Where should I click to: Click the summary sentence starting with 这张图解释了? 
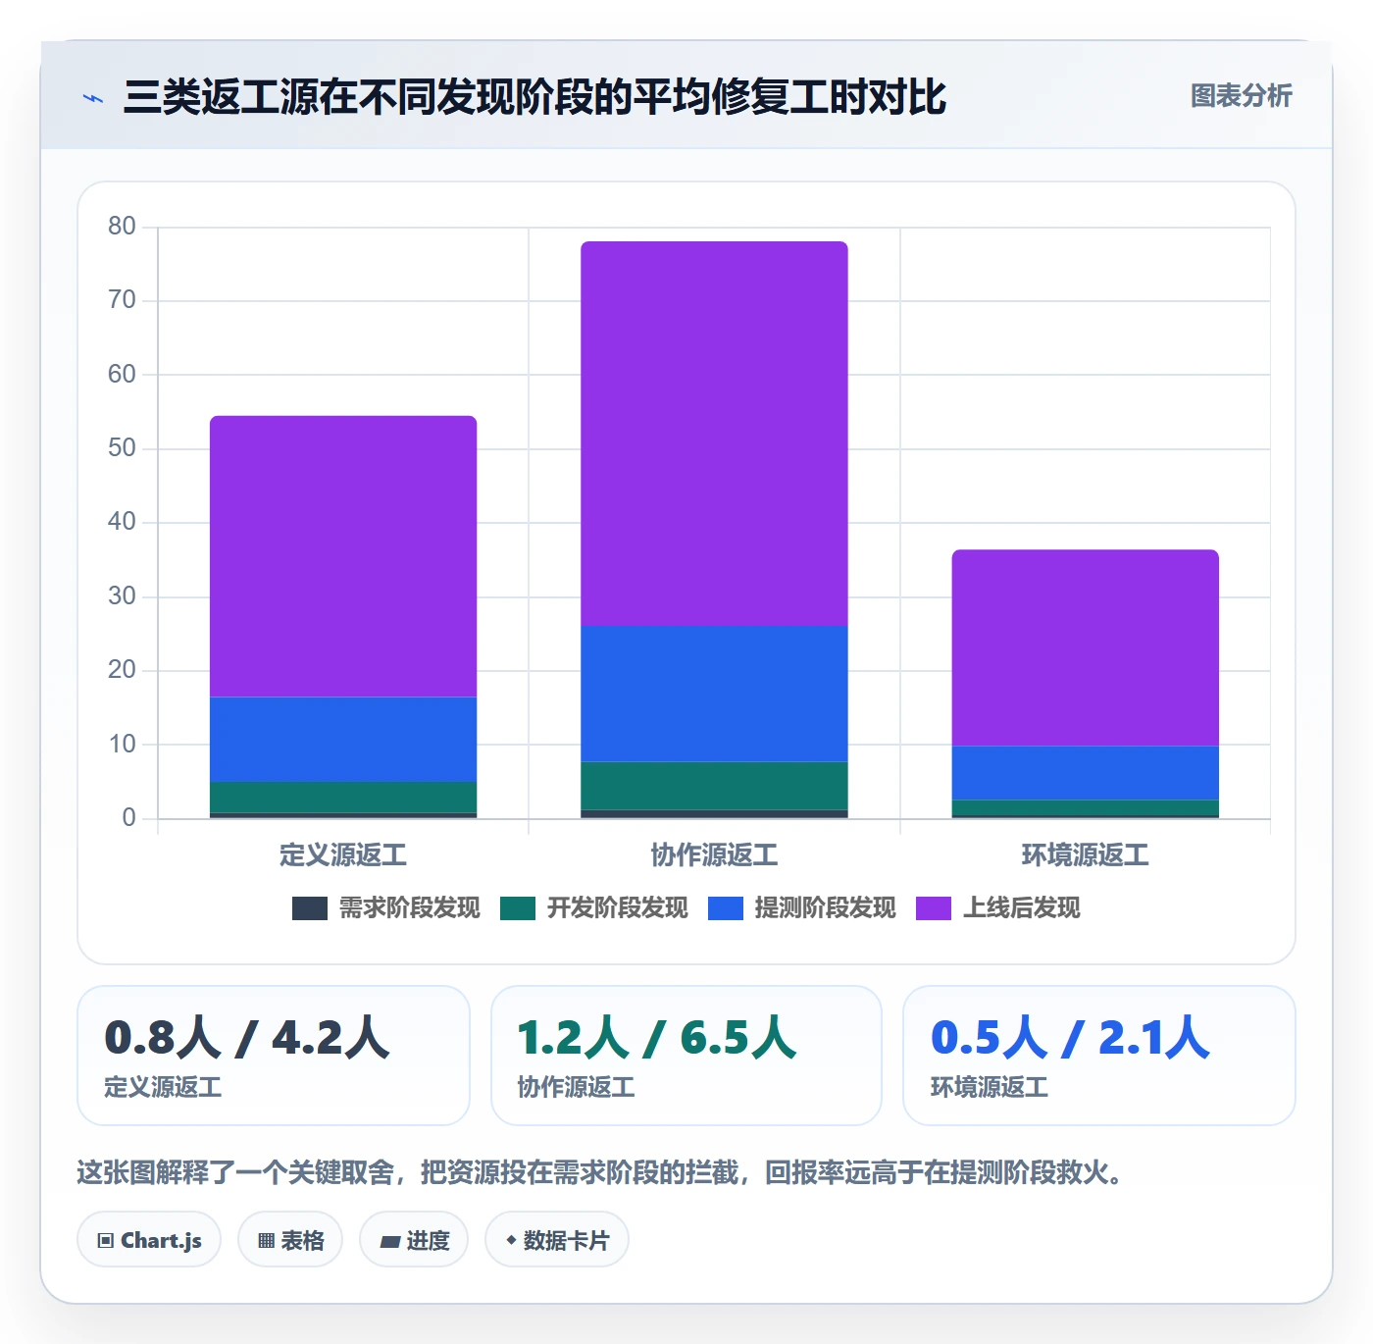coord(600,1172)
